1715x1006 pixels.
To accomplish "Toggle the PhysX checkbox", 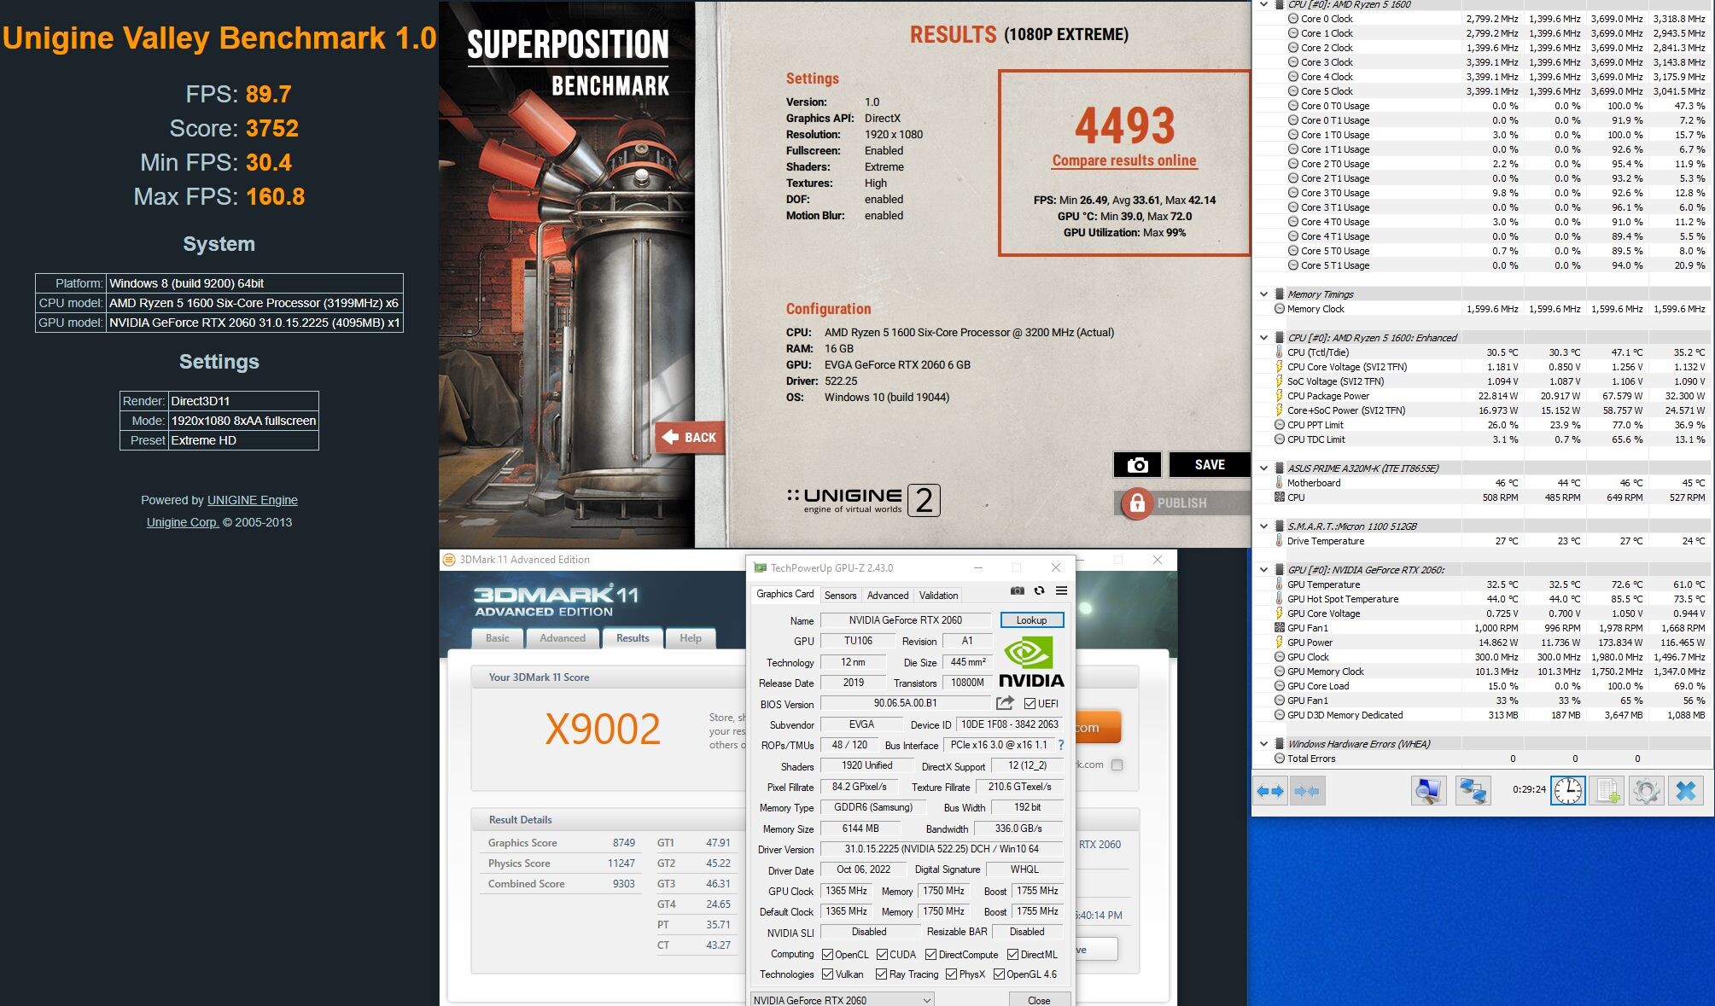I will pos(950,974).
